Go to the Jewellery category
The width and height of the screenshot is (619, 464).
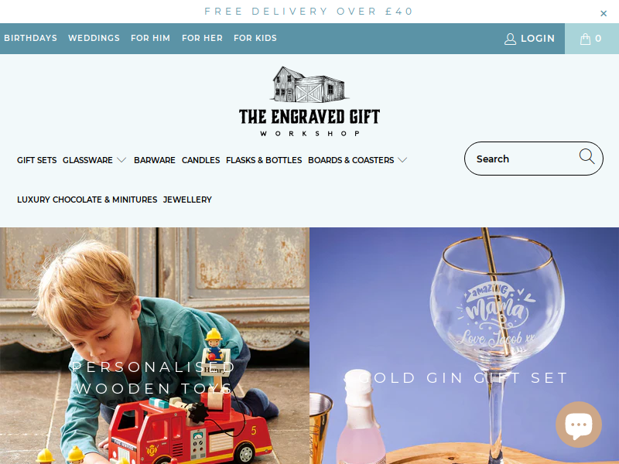coord(187,200)
